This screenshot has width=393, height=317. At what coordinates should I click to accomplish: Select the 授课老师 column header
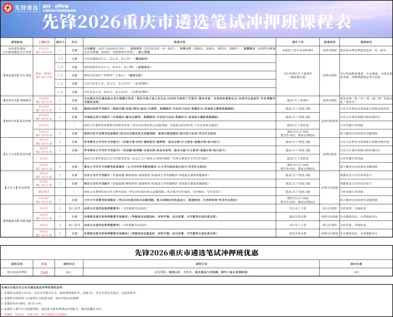pyautogui.click(x=330, y=42)
